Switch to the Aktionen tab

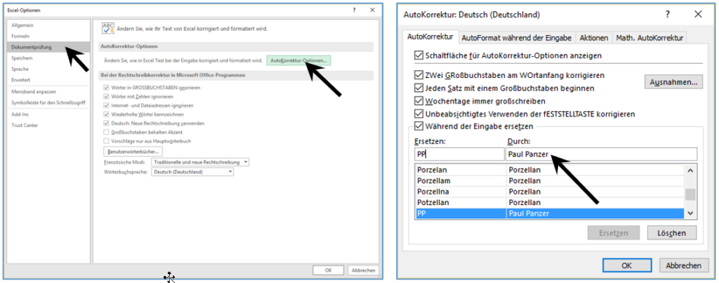[x=594, y=38]
